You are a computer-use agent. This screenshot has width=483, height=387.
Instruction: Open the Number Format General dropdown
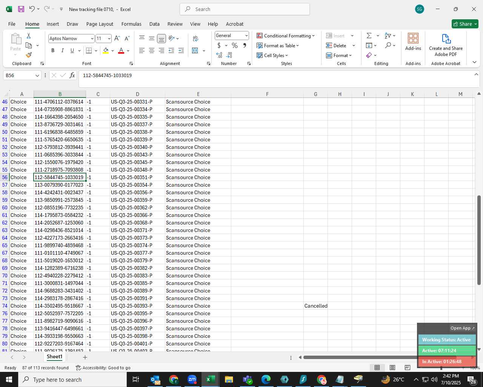[246, 36]
